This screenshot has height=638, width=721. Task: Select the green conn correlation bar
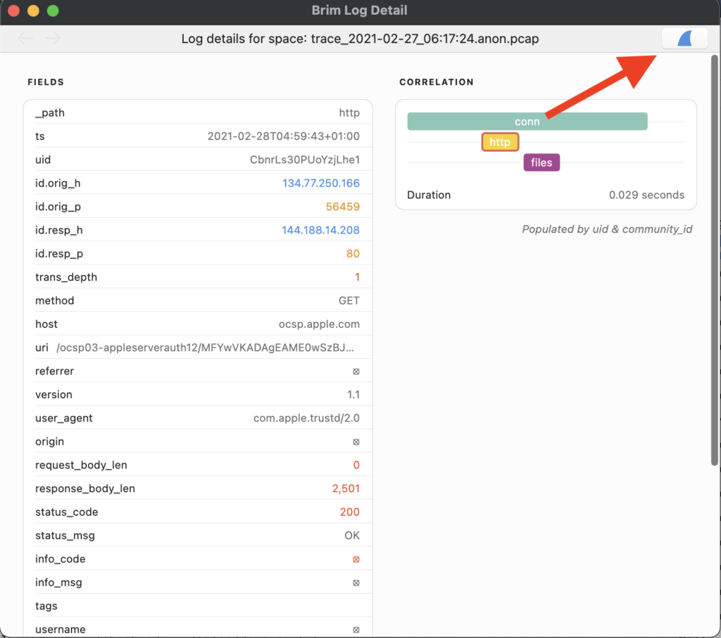[527, 122]
